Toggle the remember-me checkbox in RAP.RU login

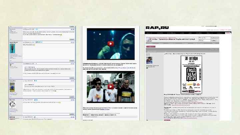[212, 38]
